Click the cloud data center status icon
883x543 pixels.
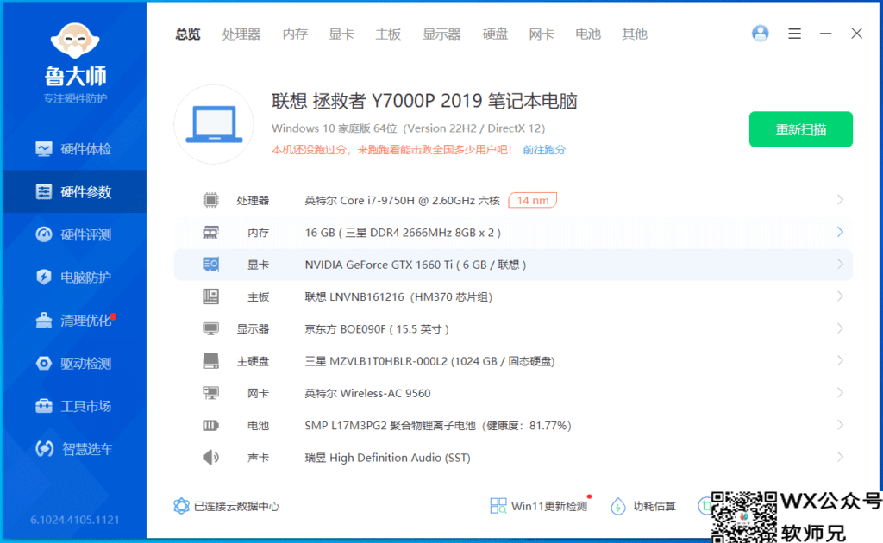click(x=181, y=506)
